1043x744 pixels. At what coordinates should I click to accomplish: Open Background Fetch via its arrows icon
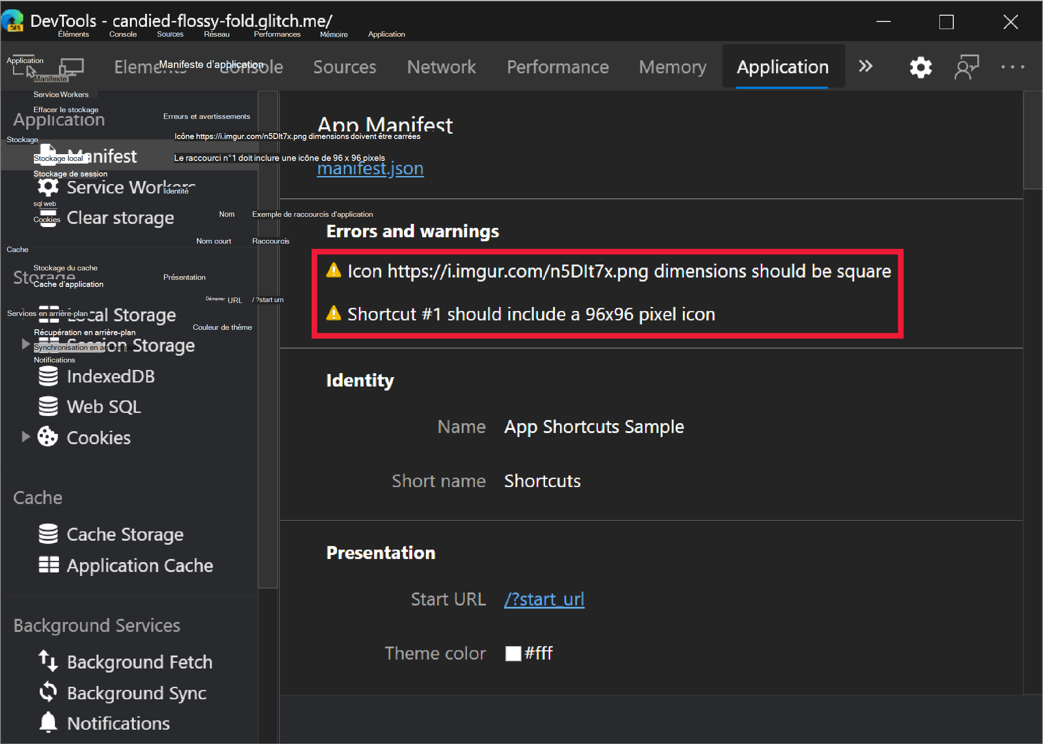click(48, 661)
